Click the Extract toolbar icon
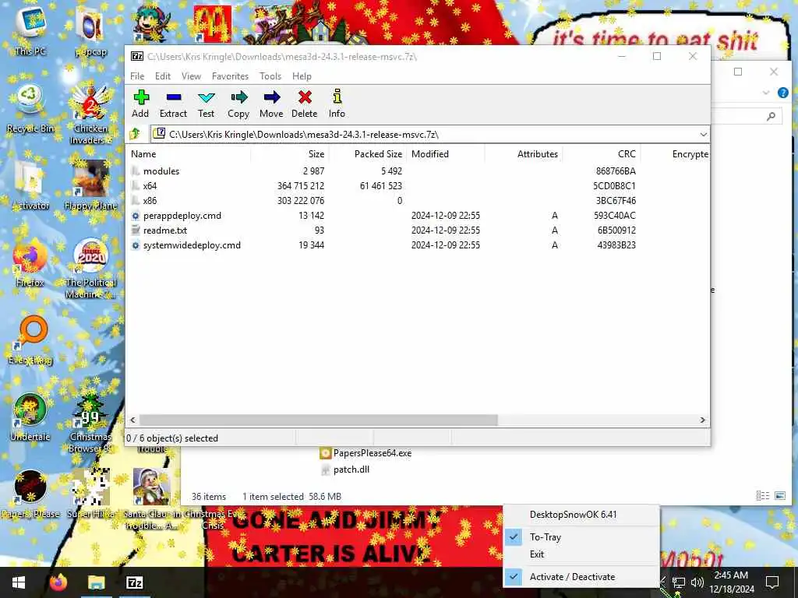 (173, 104)
